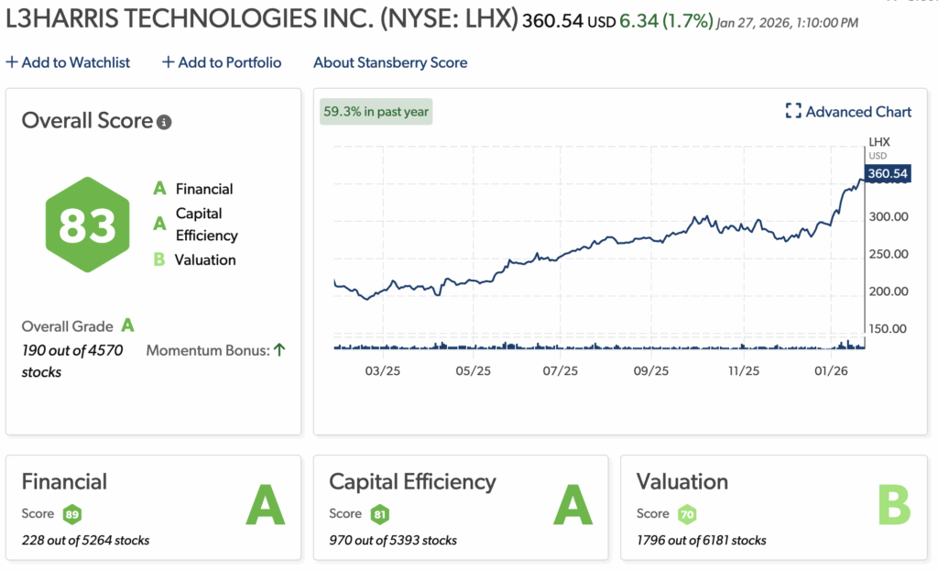Select the Capital Efficiency grade row
The height and width of the screenshot is (572, 938).
196,224
